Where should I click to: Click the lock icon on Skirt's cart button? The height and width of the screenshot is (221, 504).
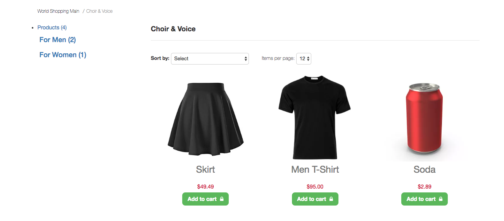222,199
